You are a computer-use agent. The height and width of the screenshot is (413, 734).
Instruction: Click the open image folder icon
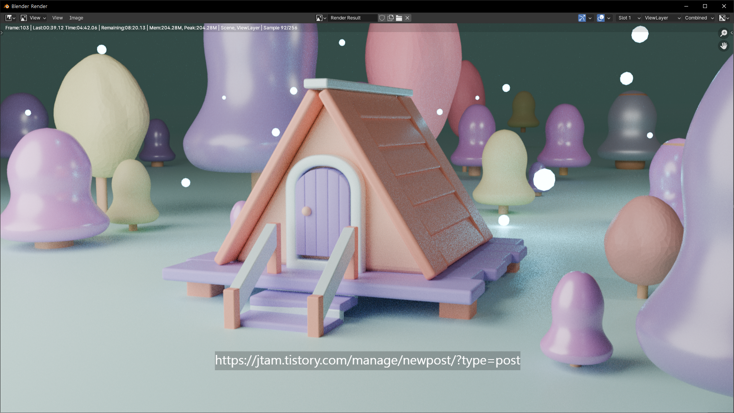tap(399, 18)
